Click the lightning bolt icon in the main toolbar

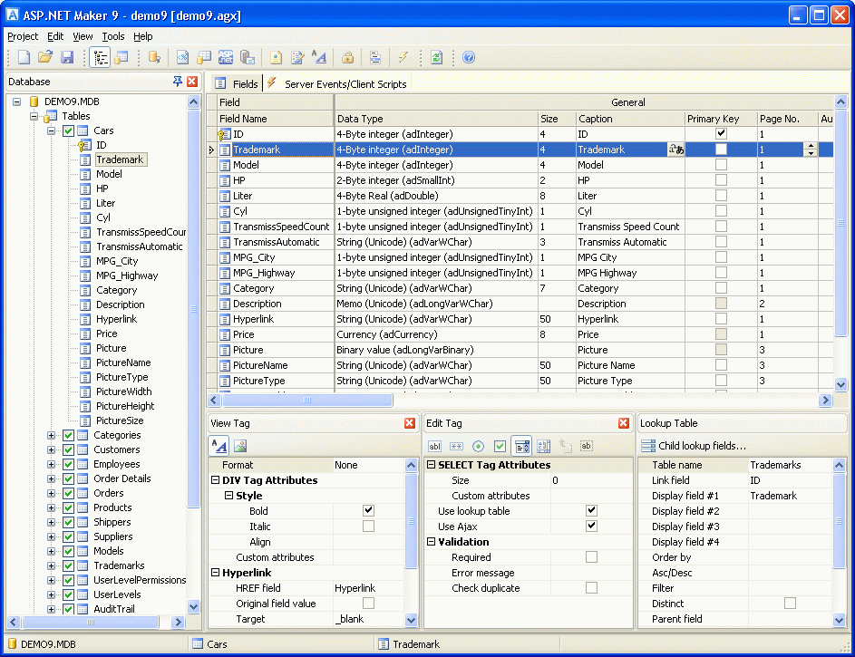(403, 57)
